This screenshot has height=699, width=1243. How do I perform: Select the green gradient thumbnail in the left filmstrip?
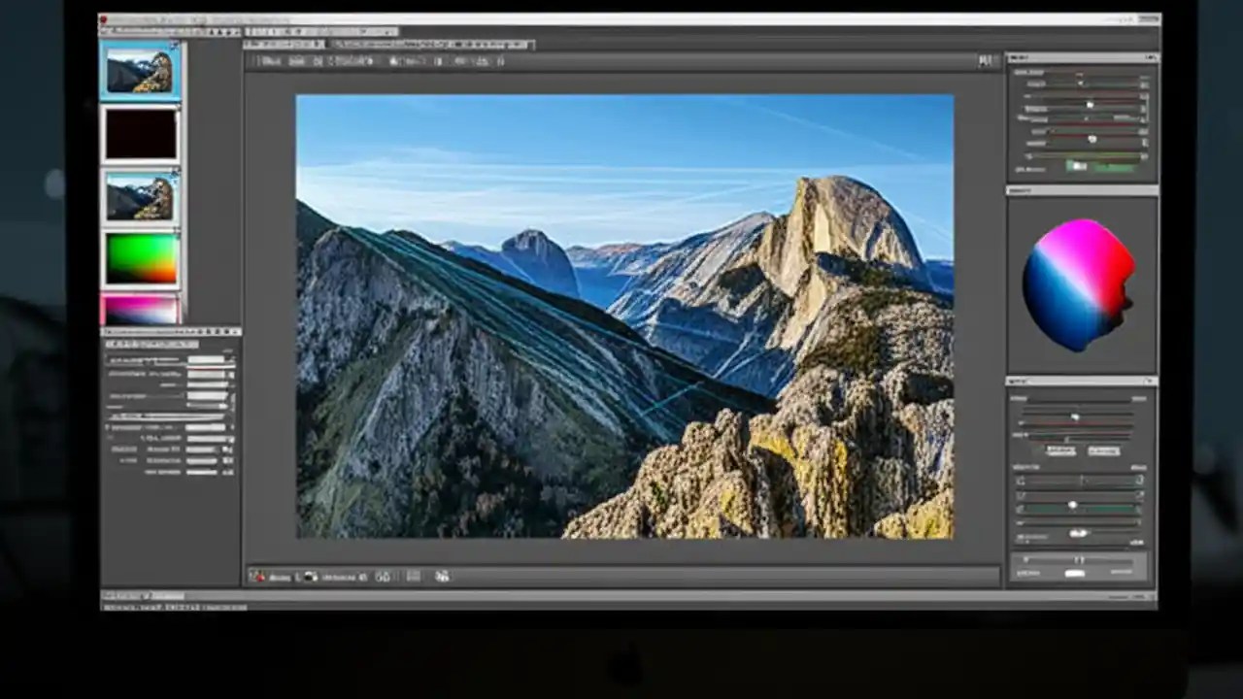coord(141,257)
